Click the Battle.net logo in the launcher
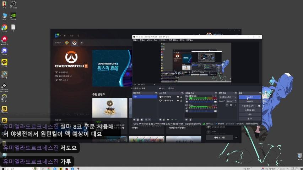The height and width of the screenshot is (170, 303). coord(57,35)
